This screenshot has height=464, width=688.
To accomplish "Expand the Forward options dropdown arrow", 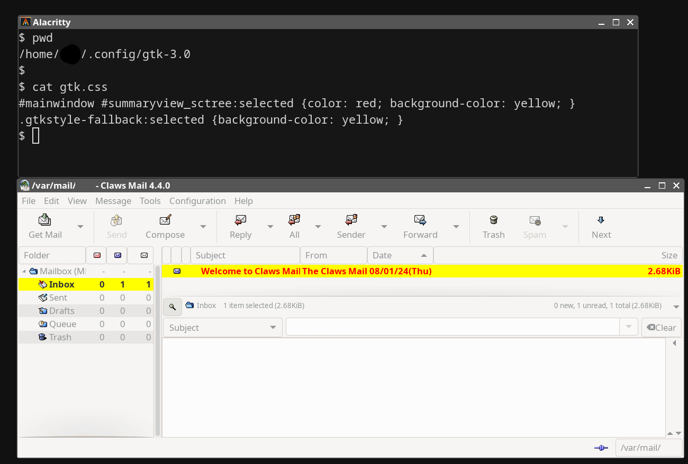I will pyautogui.click(x=456, y=227).
